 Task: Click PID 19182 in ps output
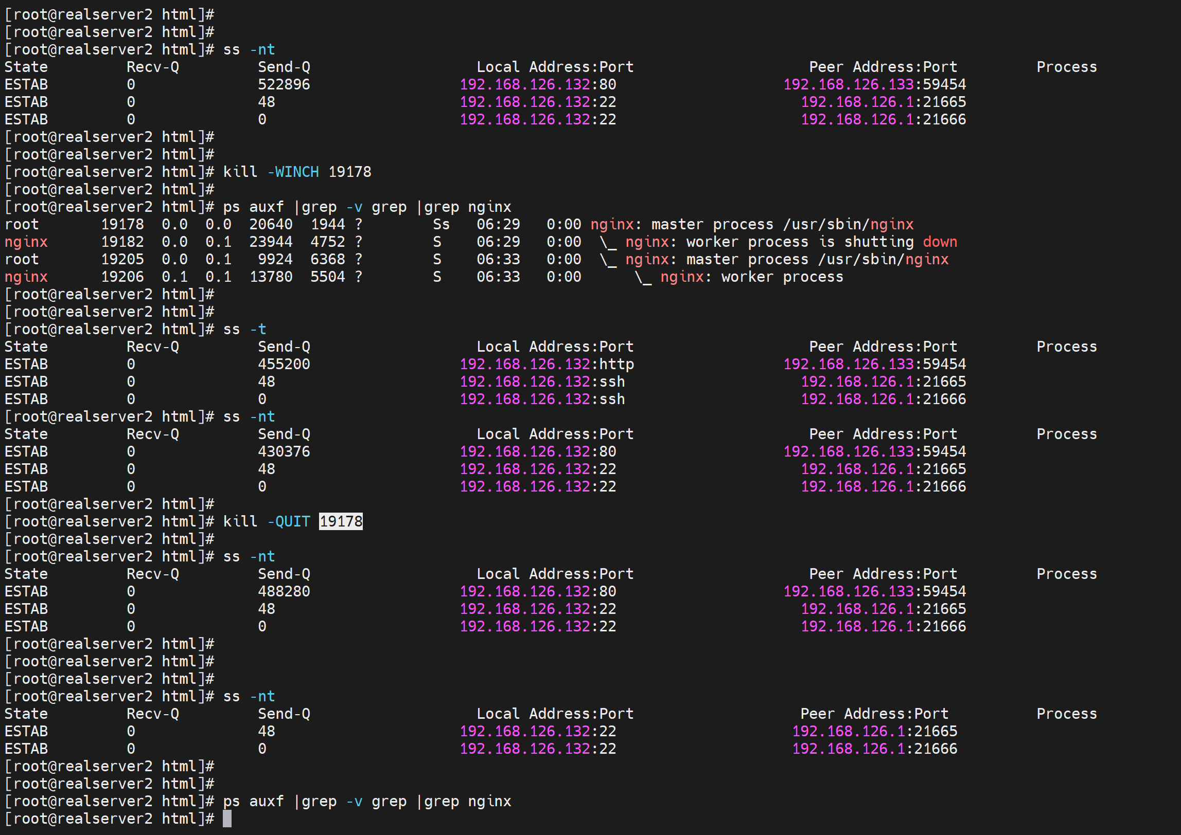pos(122,242)
